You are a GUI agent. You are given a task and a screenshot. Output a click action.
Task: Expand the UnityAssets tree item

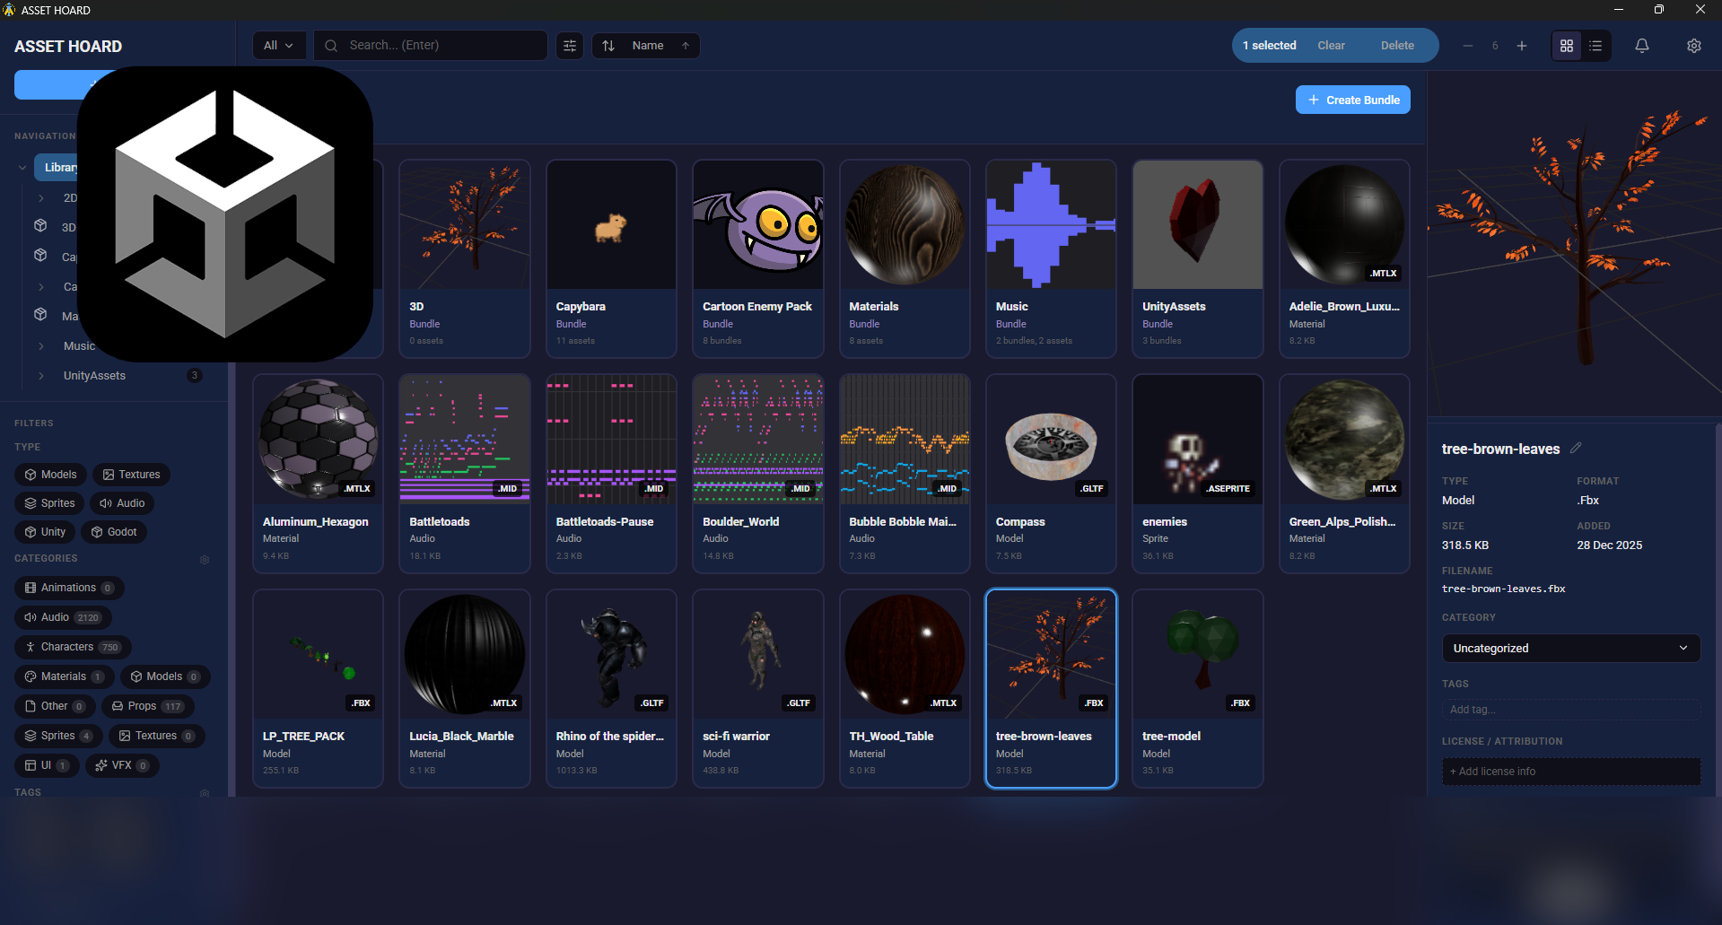41,376
